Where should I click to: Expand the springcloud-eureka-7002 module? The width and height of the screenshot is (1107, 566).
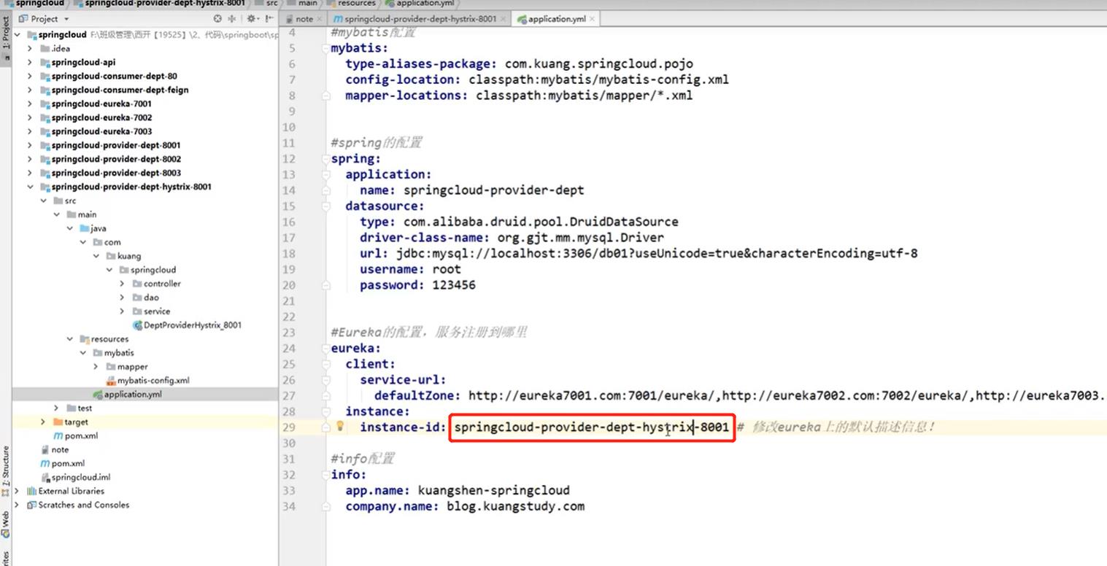tap(30, 118)
